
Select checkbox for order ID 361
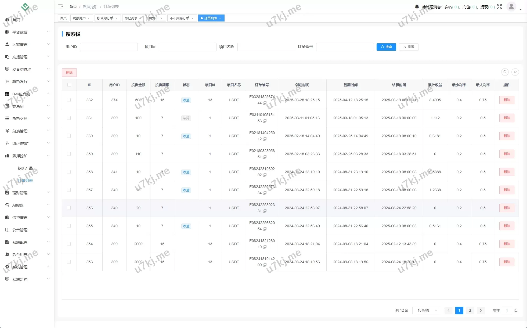click(69, 118)
